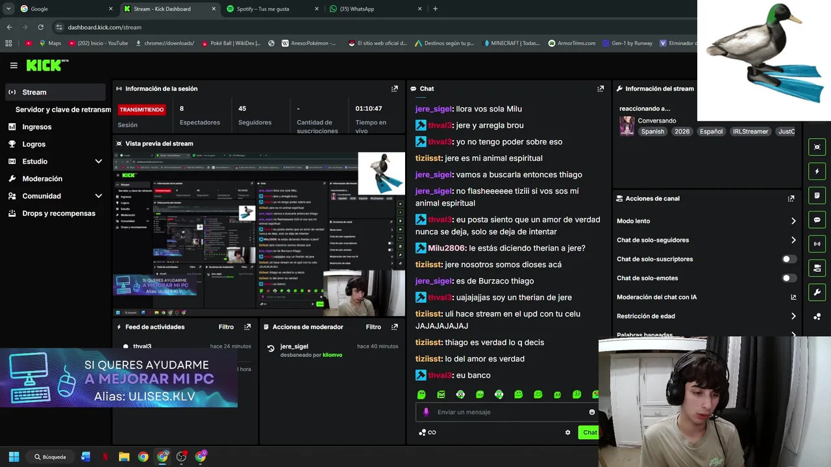The height and width of the screenshot is (467, 831).
Task: Open Moderación in the sidebar
Action: point(55,178)
